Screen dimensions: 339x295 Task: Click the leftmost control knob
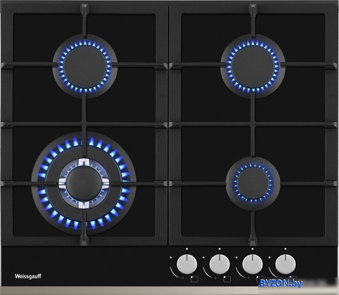pyautogui.click(x=187, y=263)
